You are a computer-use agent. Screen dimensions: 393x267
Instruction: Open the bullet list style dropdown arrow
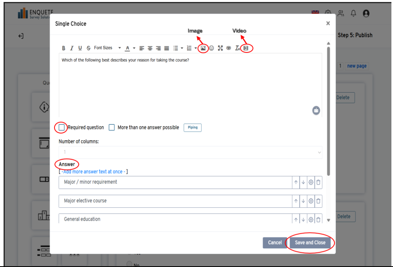click(x=182, y=48)
